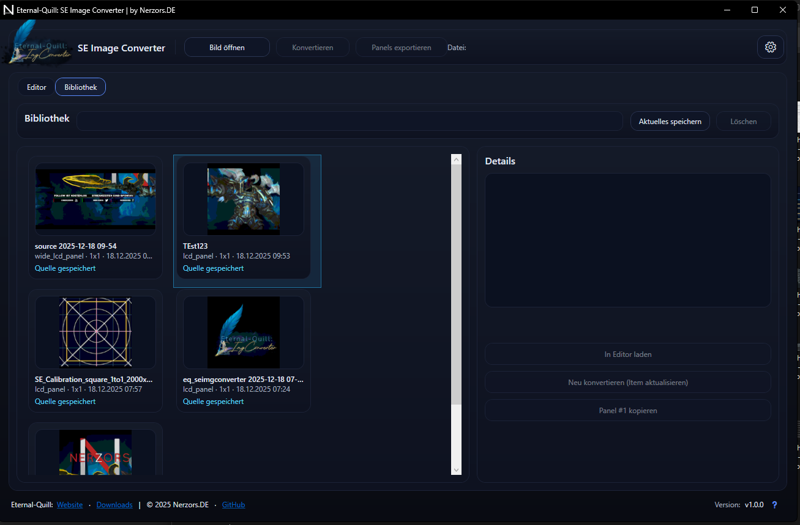Click the 'TEst123' item title
Viewport: 800px width, 525px height.
coord(195,246)
